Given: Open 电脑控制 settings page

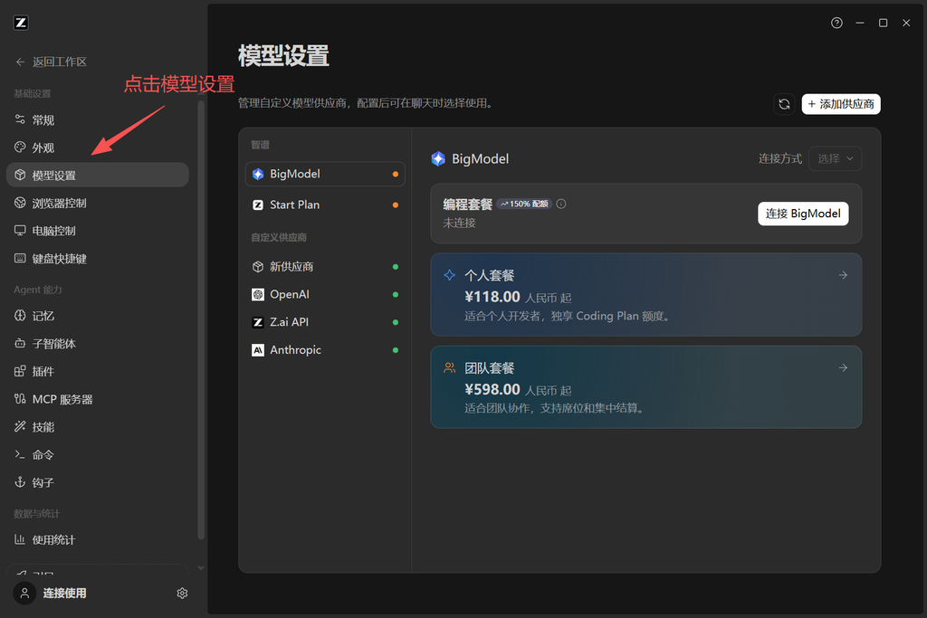Looking at the screenshot, I should (x=98, y=231).
